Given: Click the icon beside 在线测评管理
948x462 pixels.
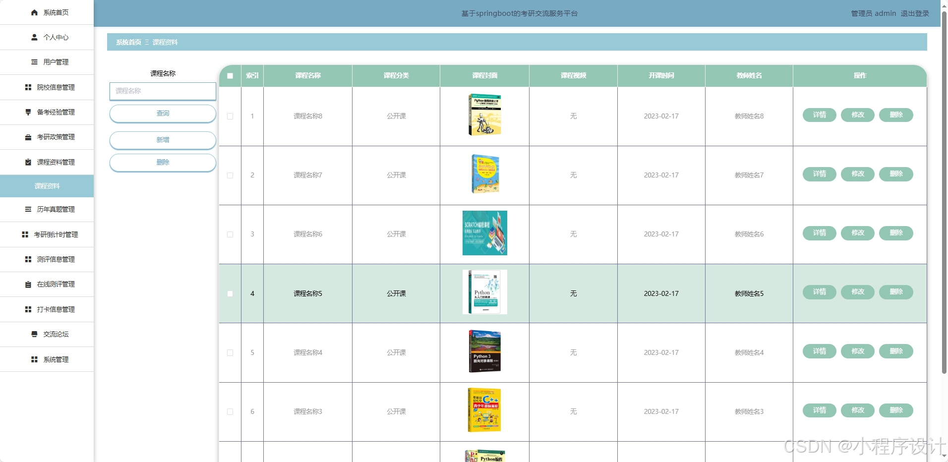Looking at the screenshot, I should pyautogui.click(x=28, y=284).
